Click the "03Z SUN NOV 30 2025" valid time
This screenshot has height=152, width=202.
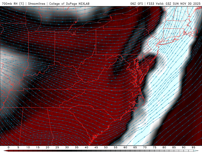coord(183,4)
